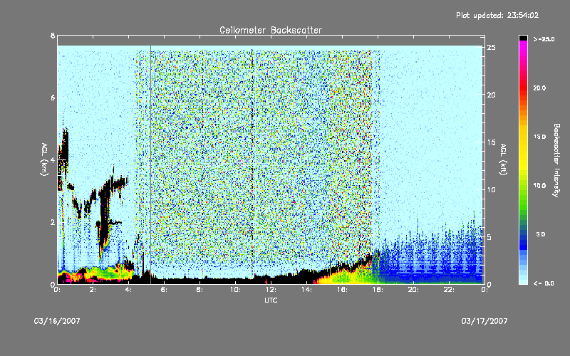Click the "8:" UTC hour tick label
Image resolution: width=570 pixels, height=356 pixels.
point(200,290)
